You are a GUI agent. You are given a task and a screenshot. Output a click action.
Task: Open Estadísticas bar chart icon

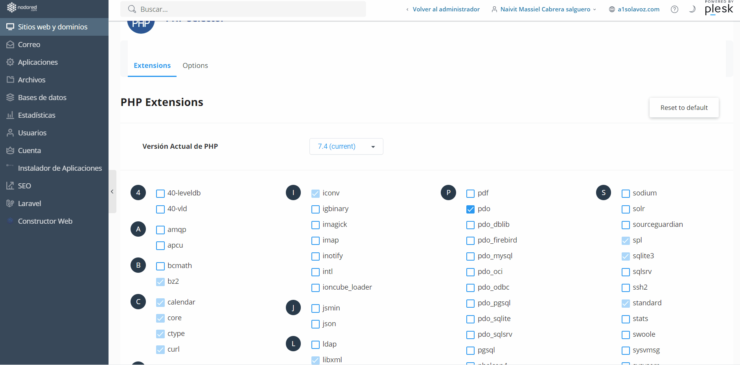coord(10,115)
